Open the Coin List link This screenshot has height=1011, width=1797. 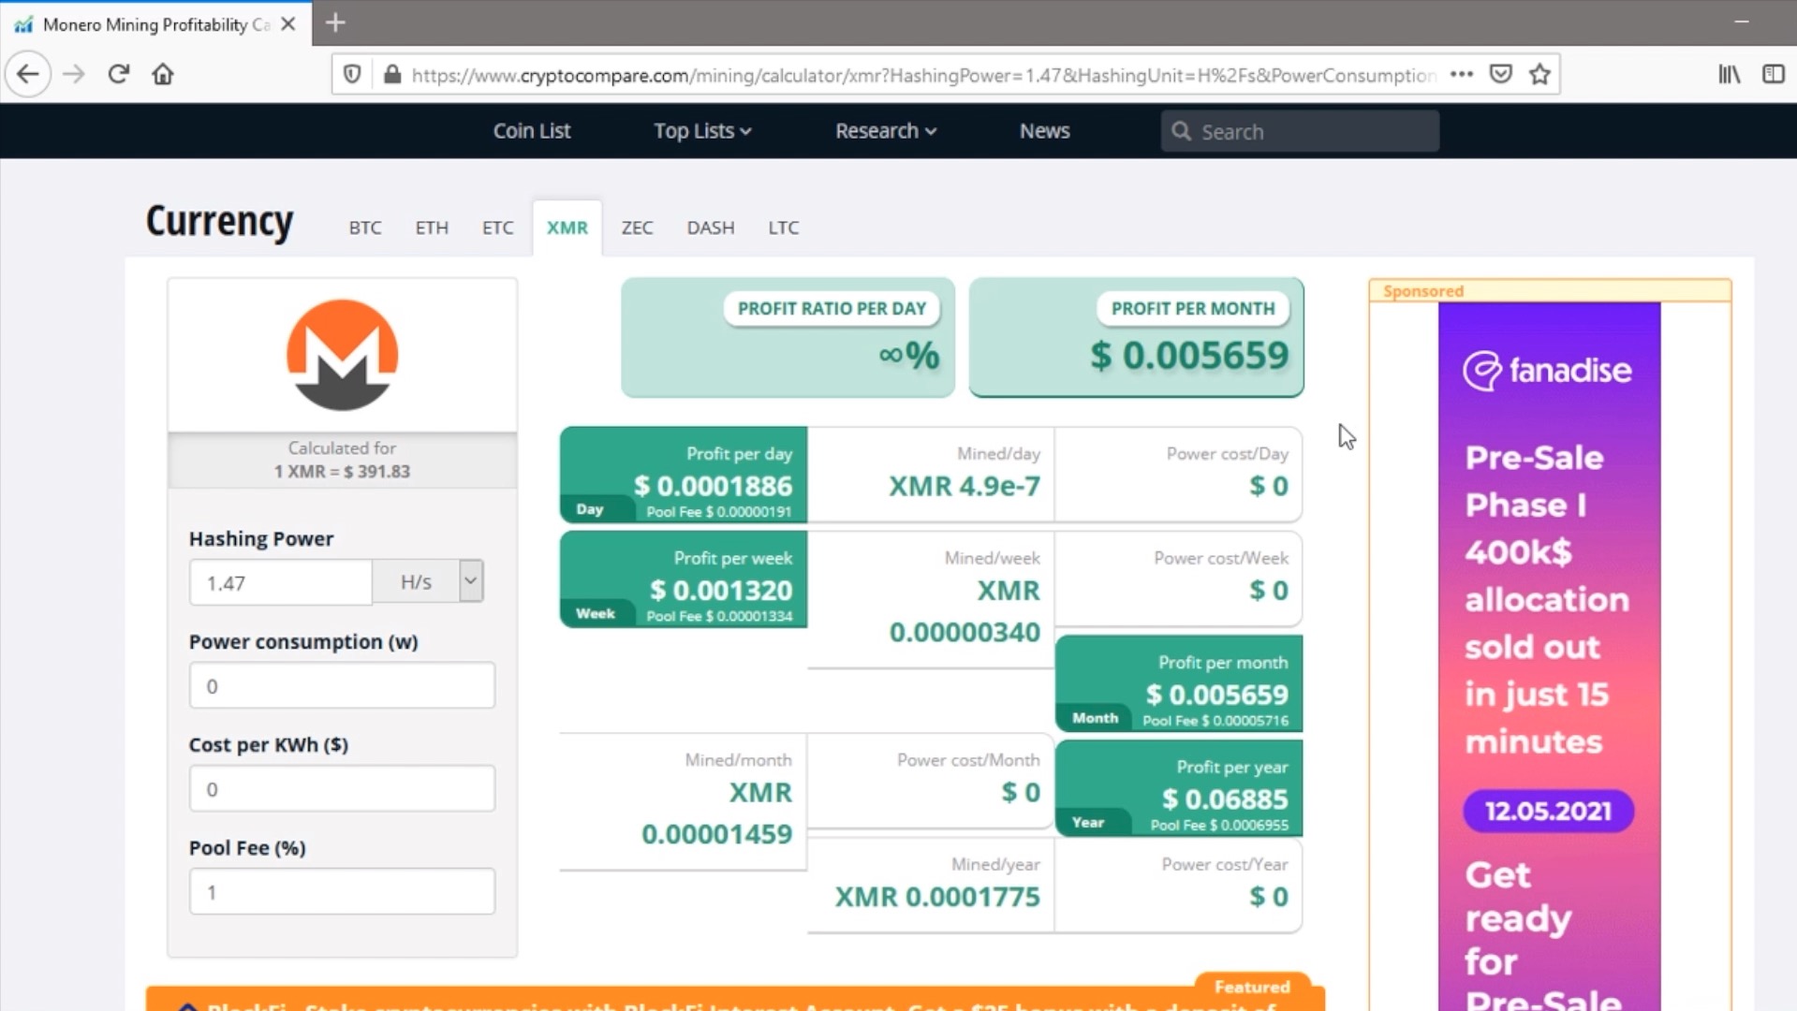[531, 131]
